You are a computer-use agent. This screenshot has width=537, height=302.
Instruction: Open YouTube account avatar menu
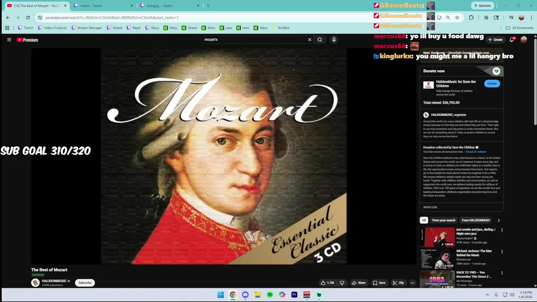pyautogui.click(x=524, y=39)
